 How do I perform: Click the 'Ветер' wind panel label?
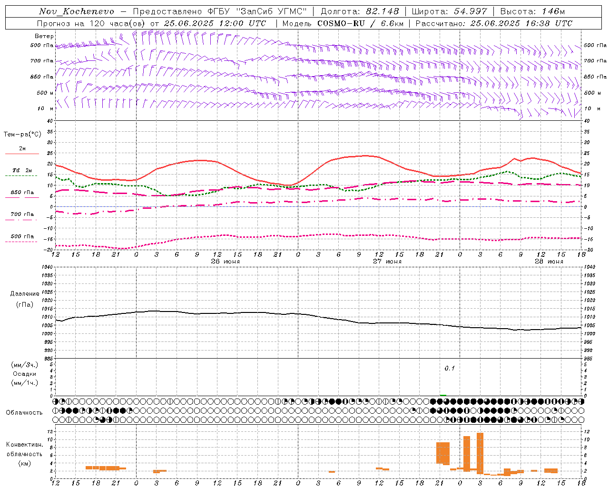(44, 36)
